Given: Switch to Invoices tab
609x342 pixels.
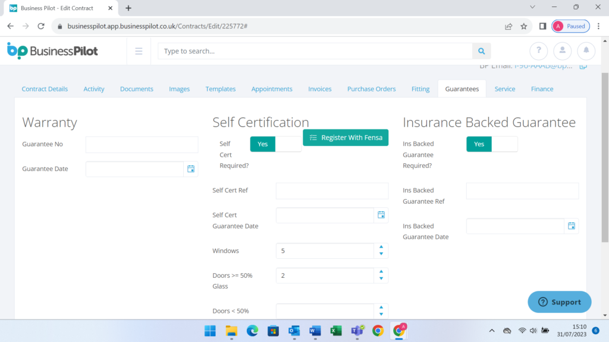Looking at the screenshot, I should [320, 89].
